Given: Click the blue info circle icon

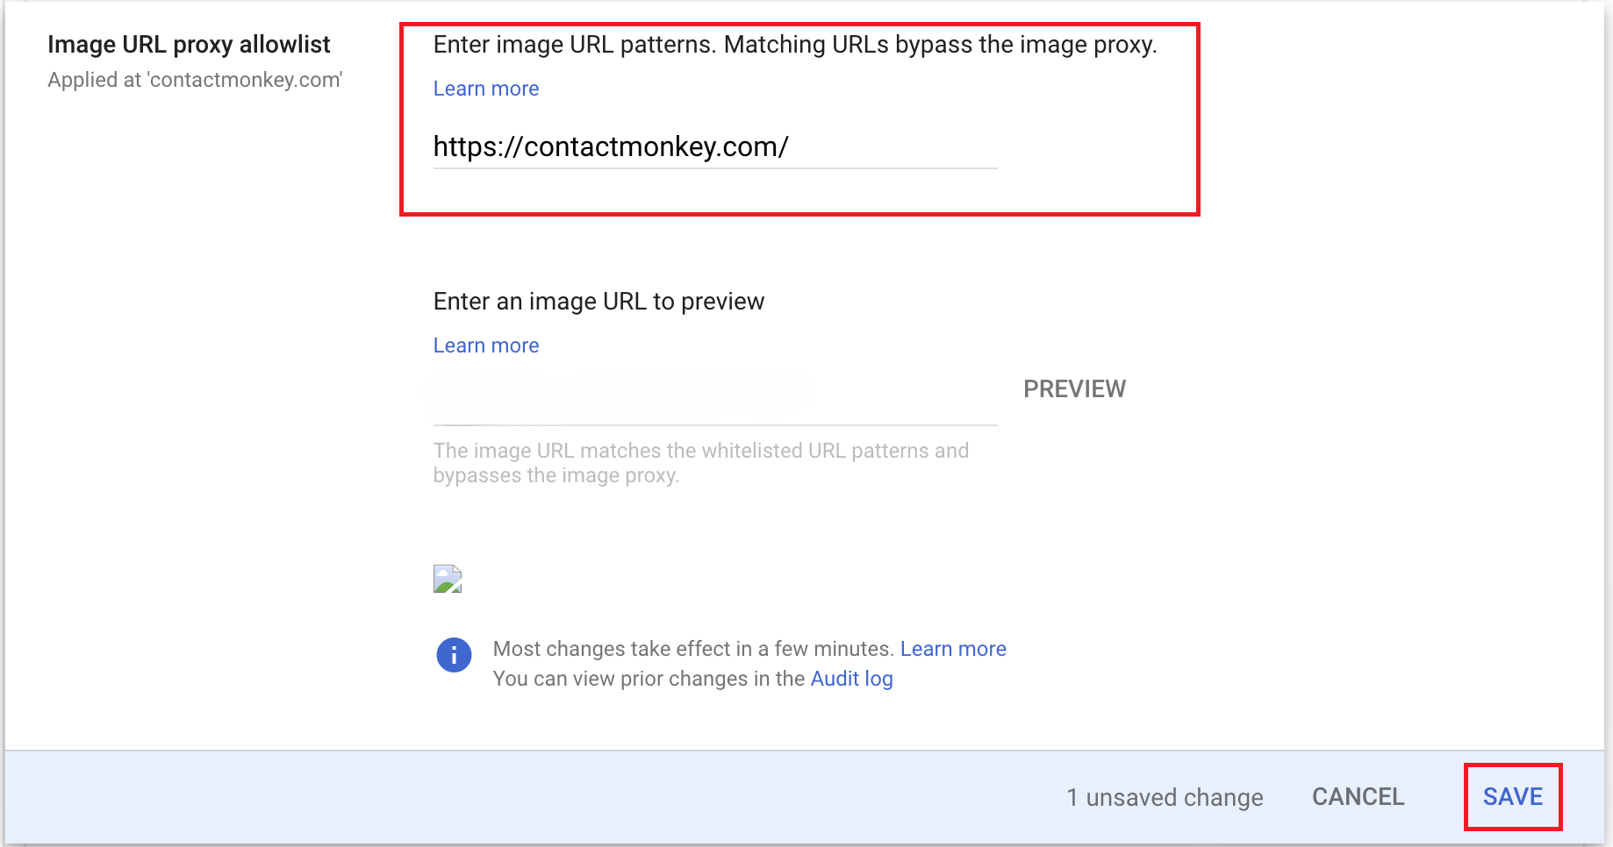Looking at the screenshot, I should (454, 655).
